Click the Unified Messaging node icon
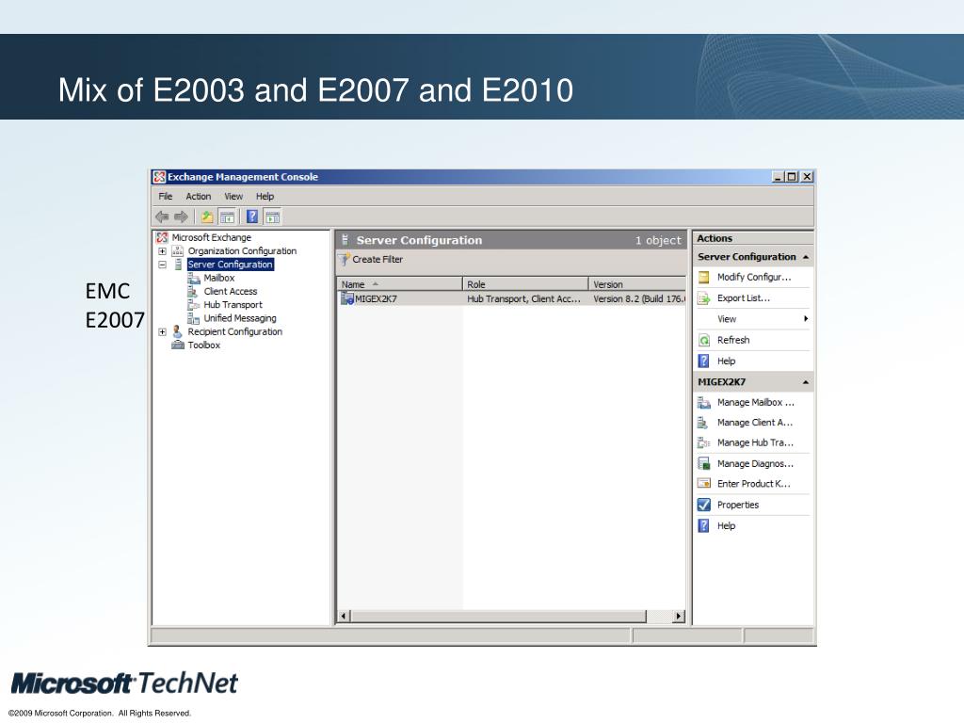 pos(194,318)
